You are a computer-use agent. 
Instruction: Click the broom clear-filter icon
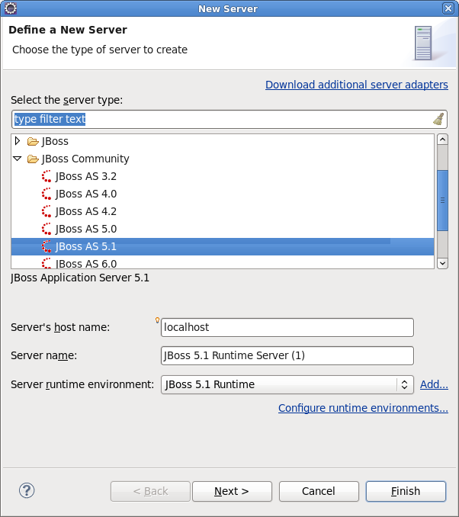438,119
